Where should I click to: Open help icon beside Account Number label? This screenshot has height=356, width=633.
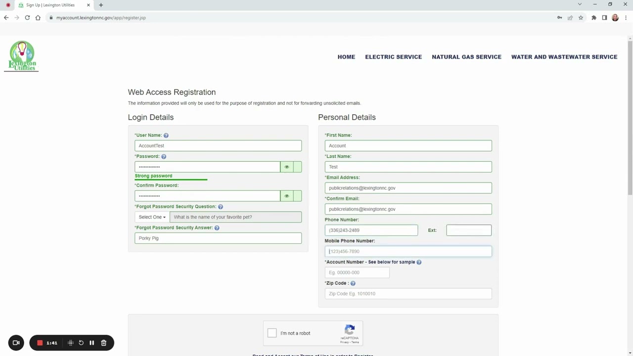point(419,262)
